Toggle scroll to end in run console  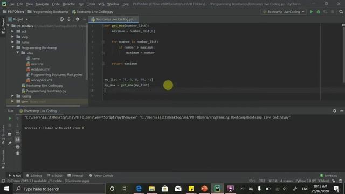(18, 140)
